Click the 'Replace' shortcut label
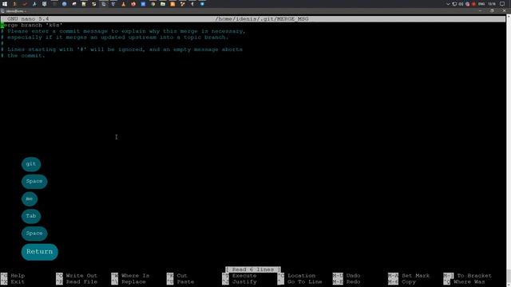The width and height of the screenshot is (511, 287). pos(133,281)
